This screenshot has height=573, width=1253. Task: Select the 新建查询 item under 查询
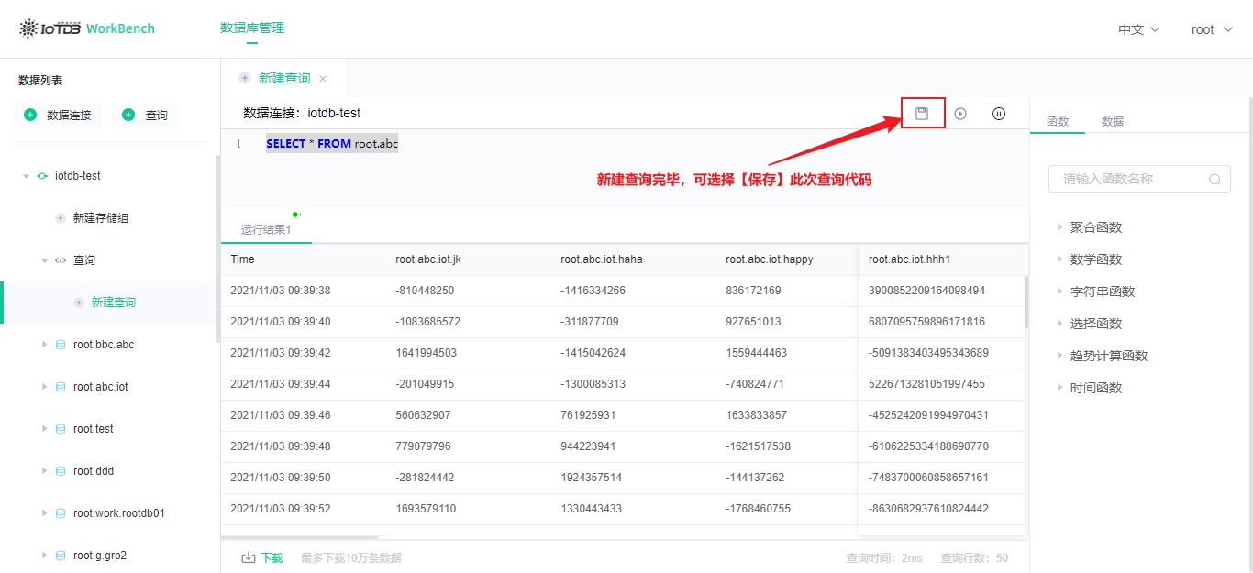pyautogui.click(x=112, y=302)
